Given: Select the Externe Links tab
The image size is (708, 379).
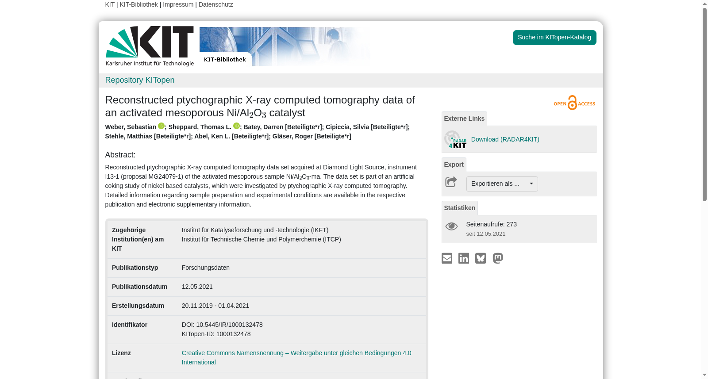Looking at the screenshot, I should coord(464,119).
